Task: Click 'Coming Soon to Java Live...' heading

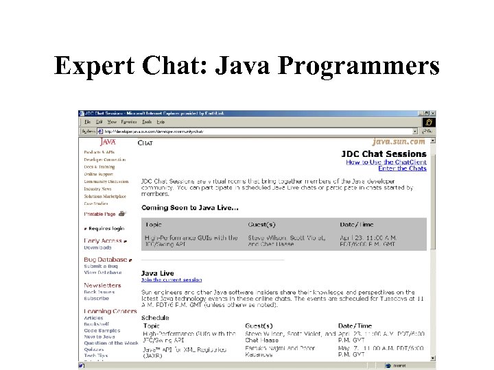Action: tap(190, 208)
